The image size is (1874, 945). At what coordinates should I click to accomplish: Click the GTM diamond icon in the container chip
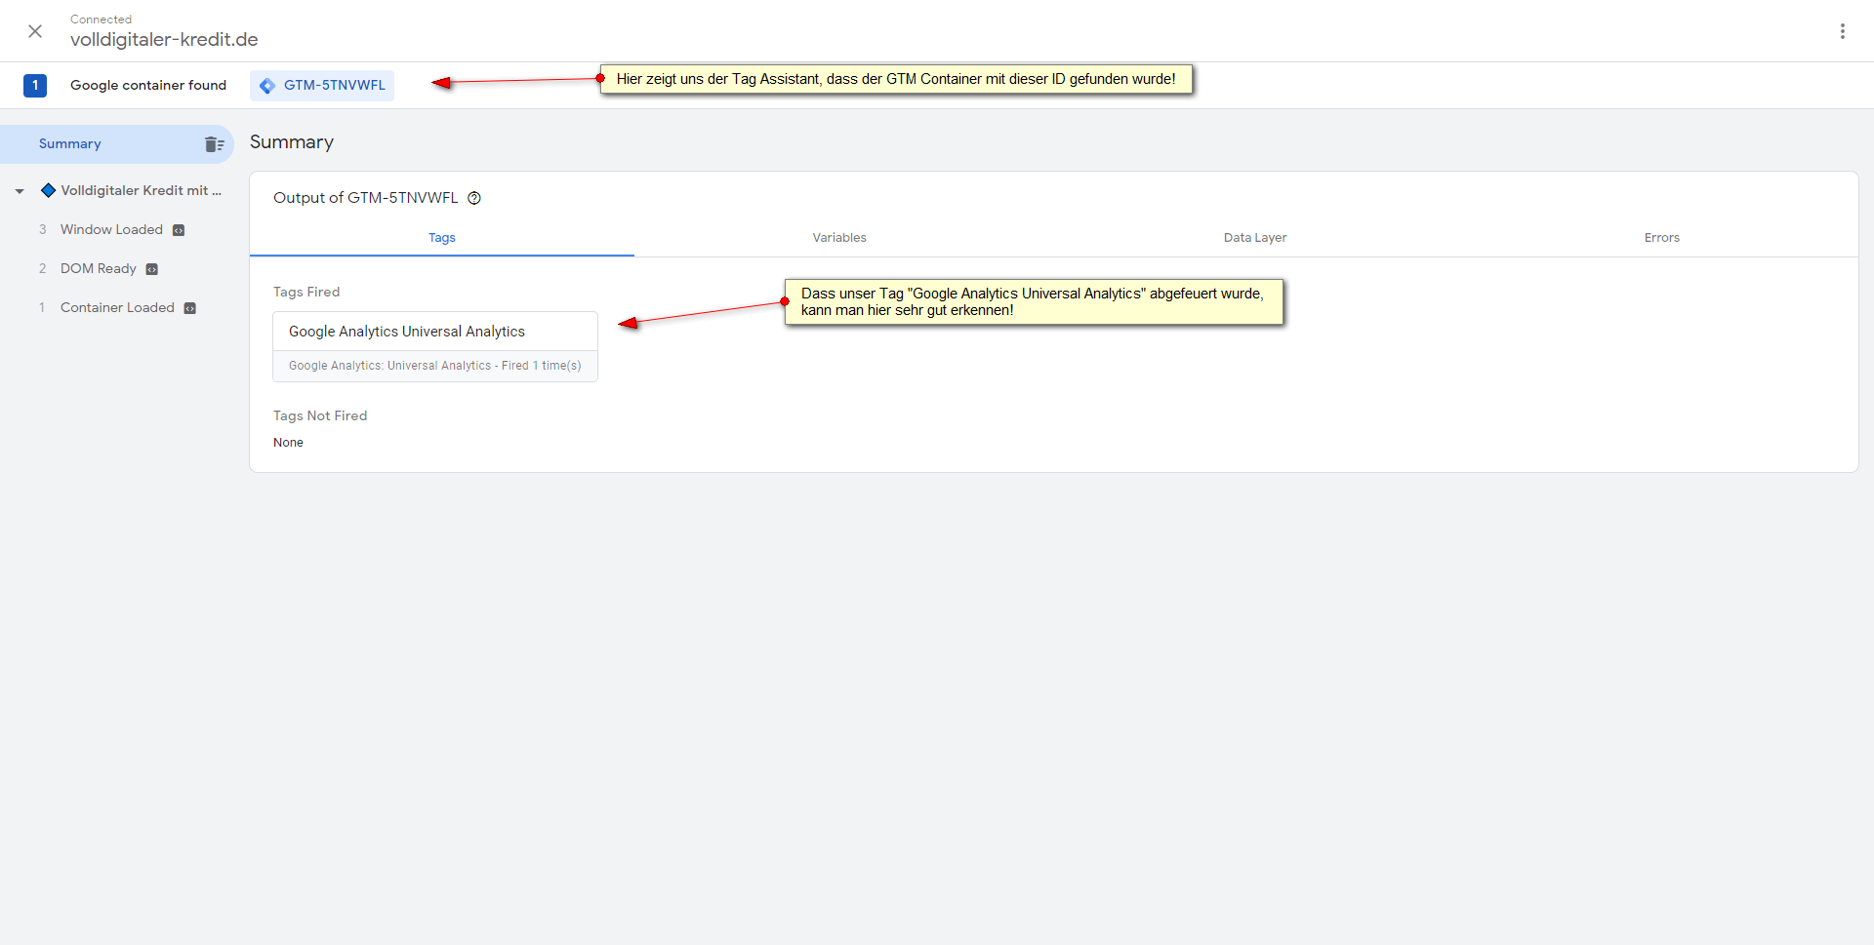coord(267,86)
